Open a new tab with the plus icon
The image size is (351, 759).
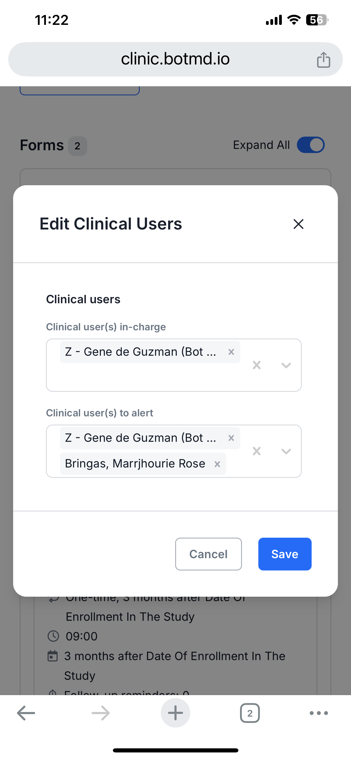coord(175,713)
